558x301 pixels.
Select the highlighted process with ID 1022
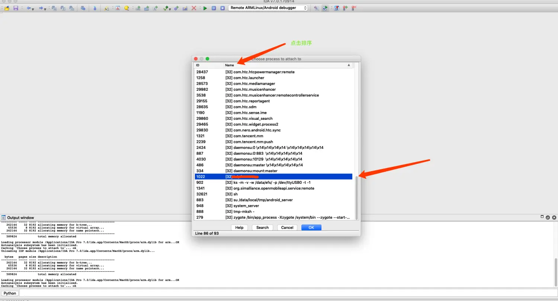click(x=273, y=177)
